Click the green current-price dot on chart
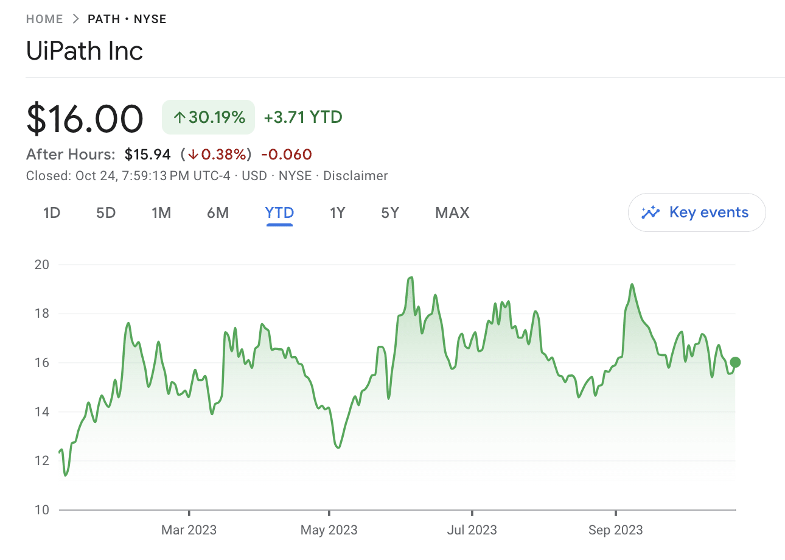The width and height of the screenshot is (785, 560). point(735,362)
